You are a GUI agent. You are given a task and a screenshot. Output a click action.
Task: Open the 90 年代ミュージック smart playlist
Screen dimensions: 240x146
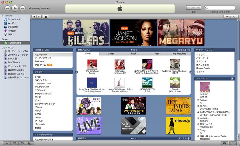[18, 55]
